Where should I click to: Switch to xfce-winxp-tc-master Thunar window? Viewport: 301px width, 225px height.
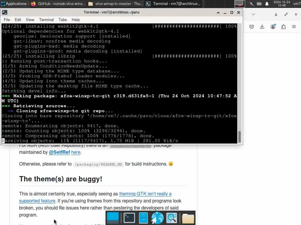click(116, 4)
